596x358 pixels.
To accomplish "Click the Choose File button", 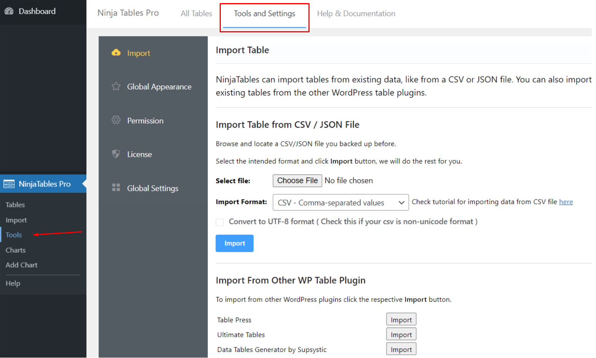I will pyautogui.click(x=297, y=181).
